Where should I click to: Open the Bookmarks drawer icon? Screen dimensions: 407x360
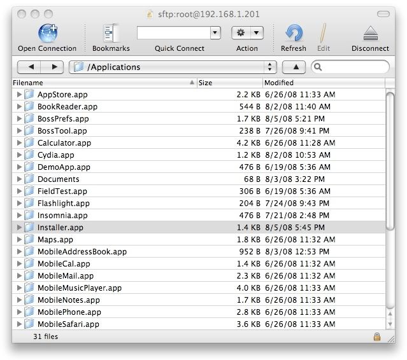111,33
